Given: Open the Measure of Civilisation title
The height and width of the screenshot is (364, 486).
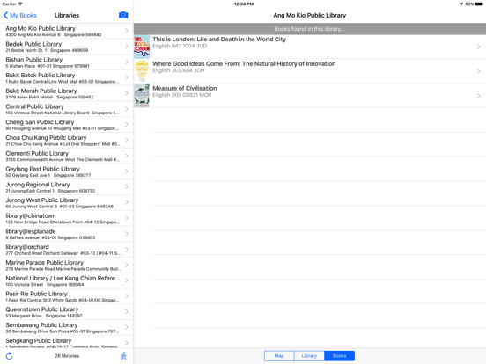Looking at the screenshot, I should 184,88.
